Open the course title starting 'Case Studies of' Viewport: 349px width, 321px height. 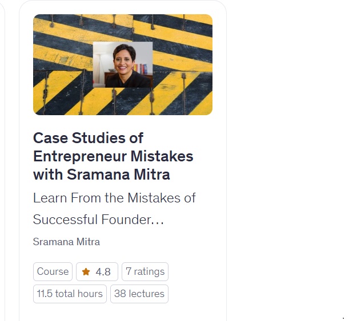pos(88,138)
